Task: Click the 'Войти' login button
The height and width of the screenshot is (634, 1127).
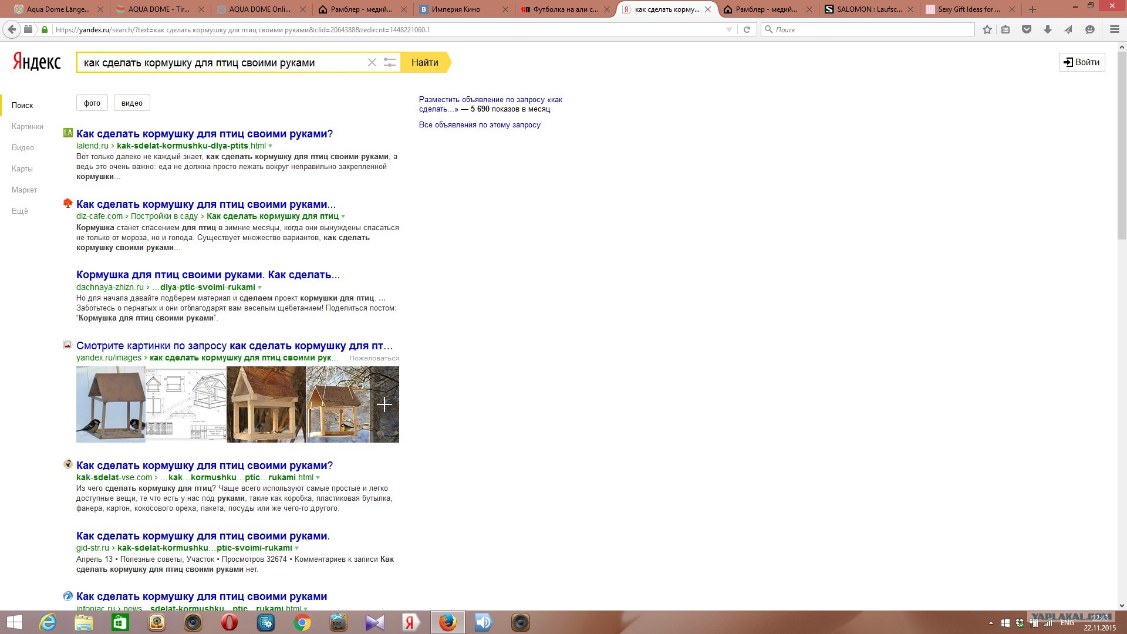Action: tap(1082, 62)
